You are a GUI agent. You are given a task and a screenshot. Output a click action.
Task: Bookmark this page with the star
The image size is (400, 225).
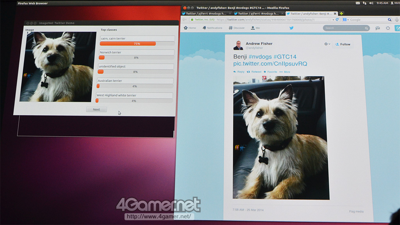pyautogui.click(x=330, y=20)
